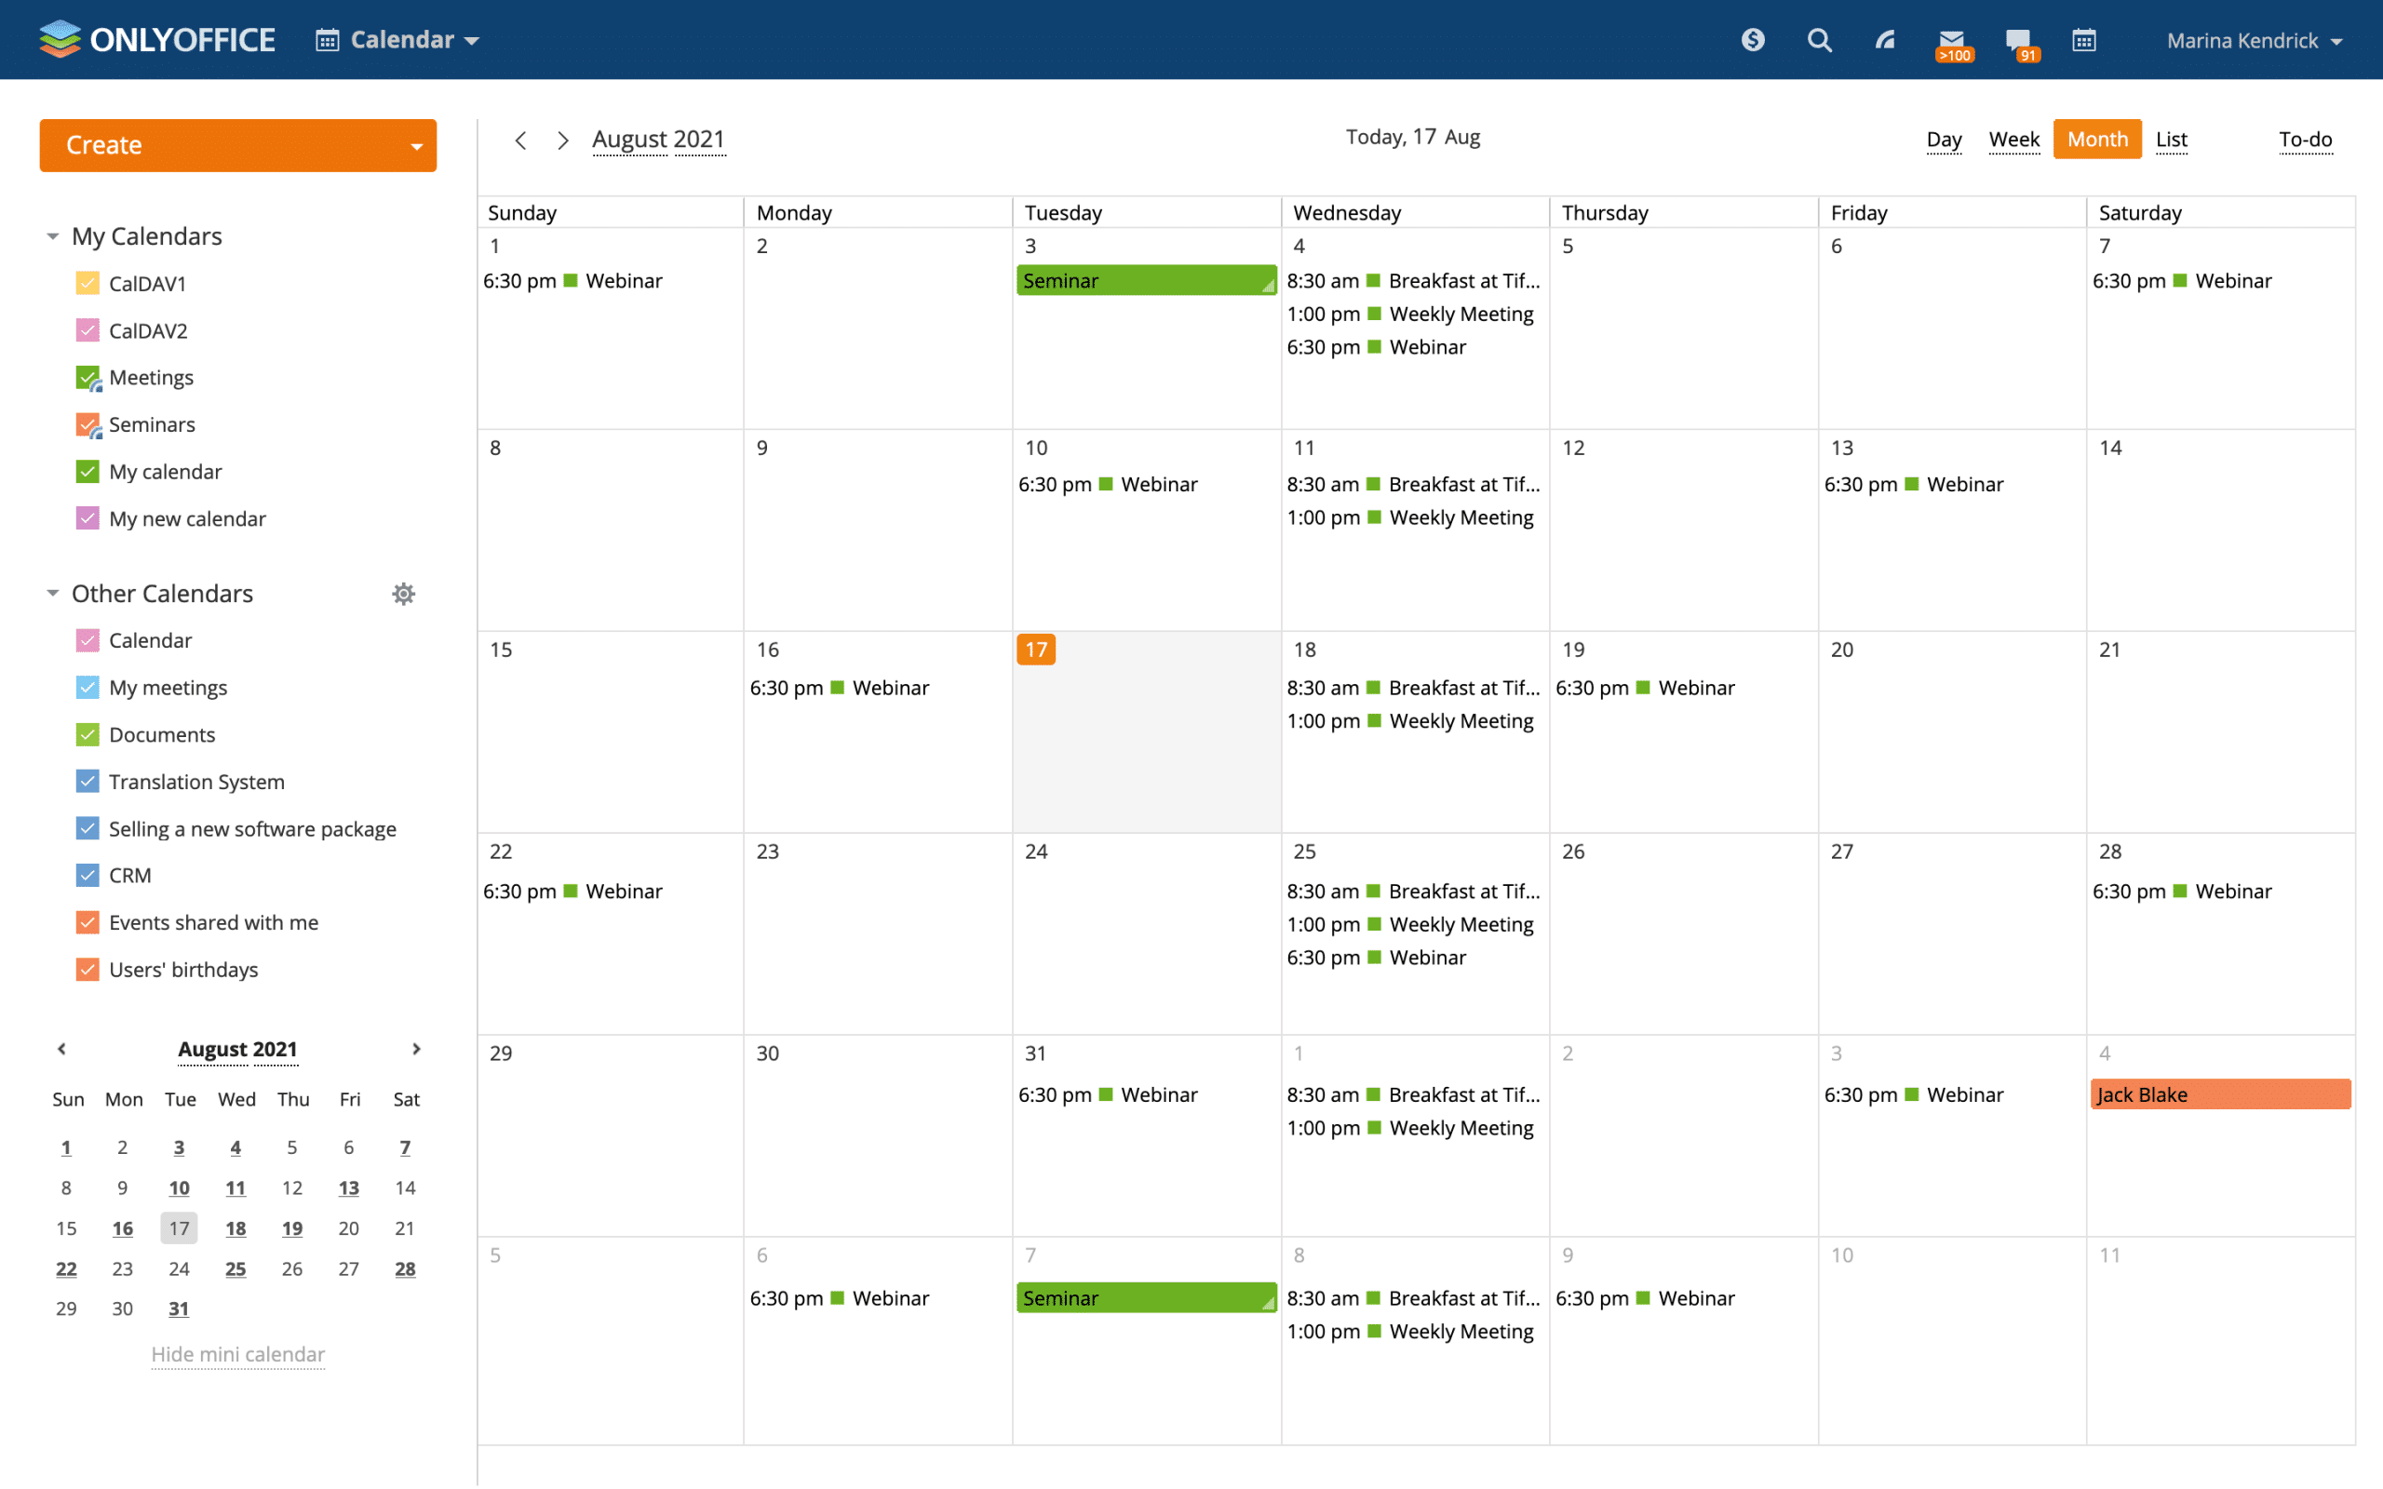Open Mail from the top navigation icons
The image size is (2383, 1489).
pyautogui.click(x=1952, y=39)
